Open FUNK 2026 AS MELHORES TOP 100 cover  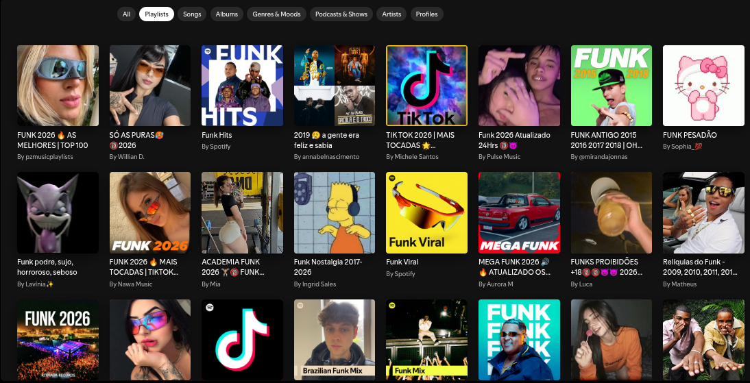(x=58, y=86)
